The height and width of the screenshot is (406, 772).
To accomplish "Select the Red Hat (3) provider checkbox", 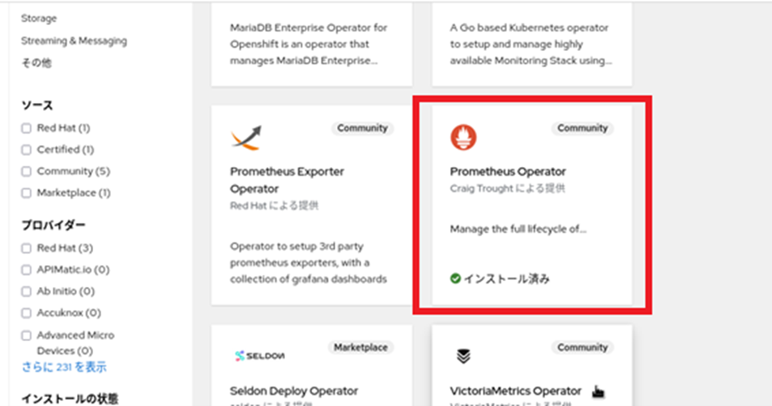I will 27,248.
